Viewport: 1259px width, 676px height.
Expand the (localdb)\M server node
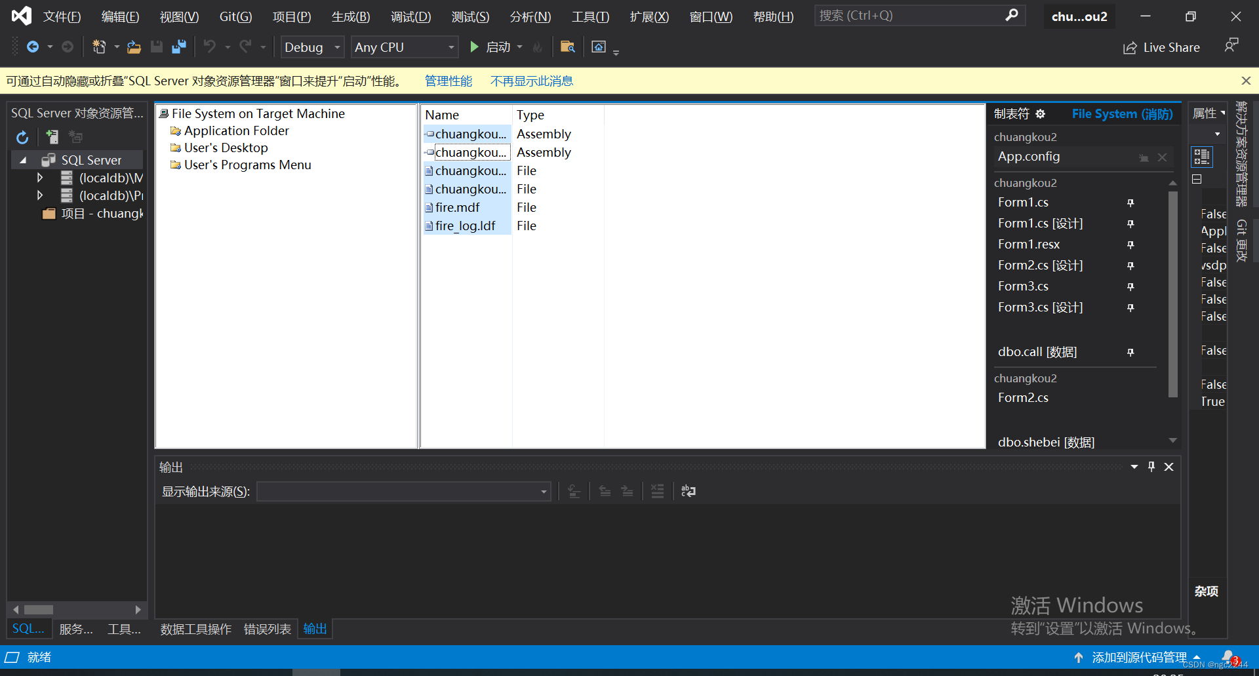pos(39,177)
